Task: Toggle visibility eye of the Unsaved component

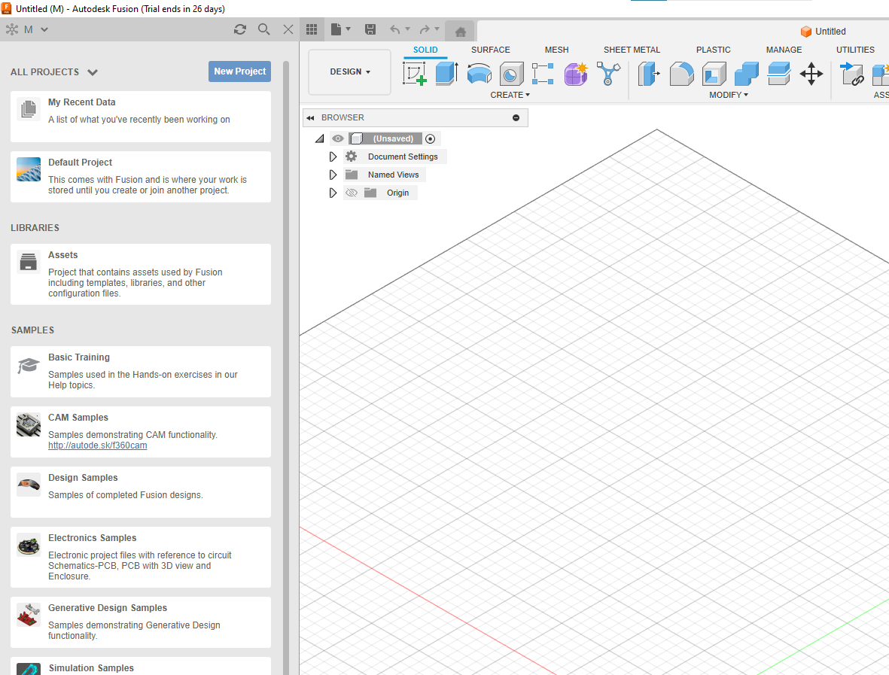Action: (338, 138)
